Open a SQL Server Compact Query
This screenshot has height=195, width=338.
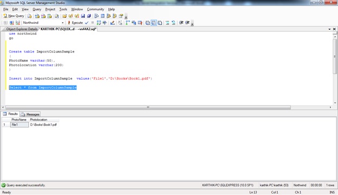tap(57, 16)
